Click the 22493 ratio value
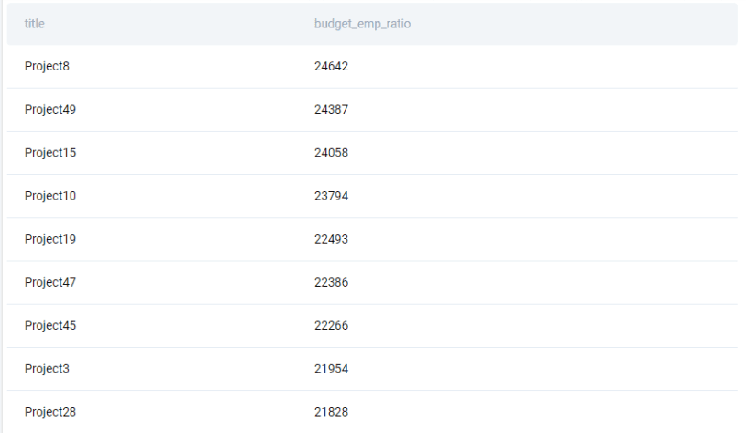746x433 pixels. tap(331, 239)
